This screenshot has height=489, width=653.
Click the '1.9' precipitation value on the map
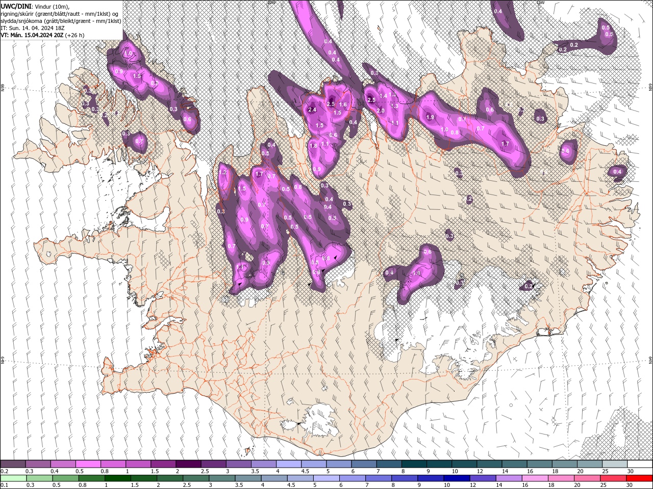430,117
